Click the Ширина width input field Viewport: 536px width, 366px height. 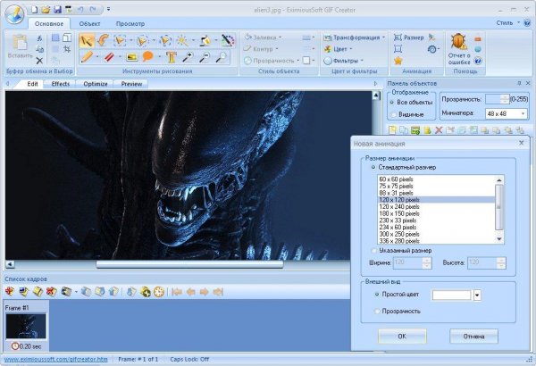pos(409,262)
